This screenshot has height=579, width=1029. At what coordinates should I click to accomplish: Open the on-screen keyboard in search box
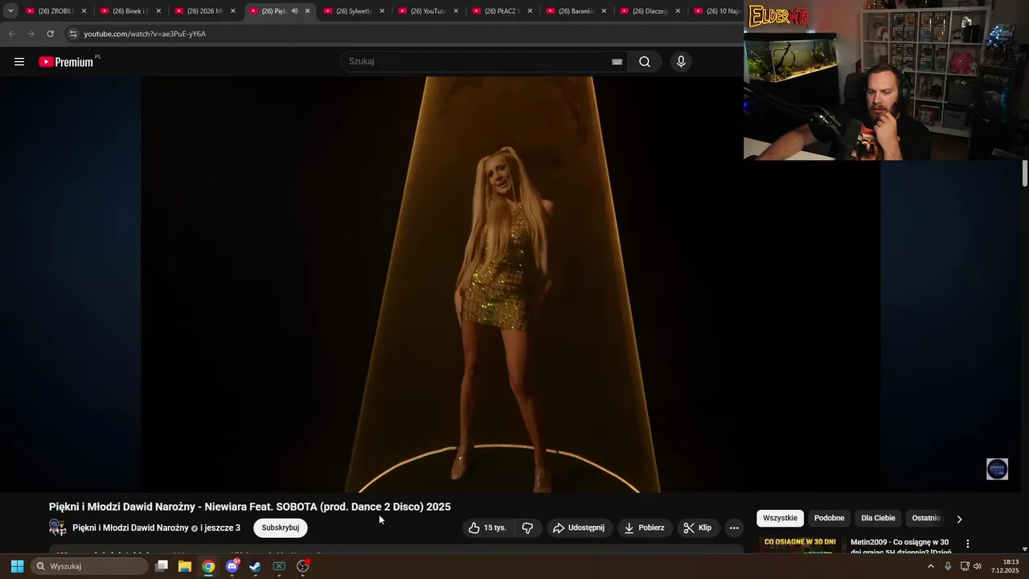tap(617, 62)
